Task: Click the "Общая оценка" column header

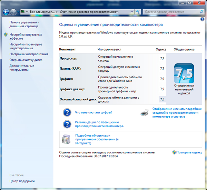Action: [184, 49]
